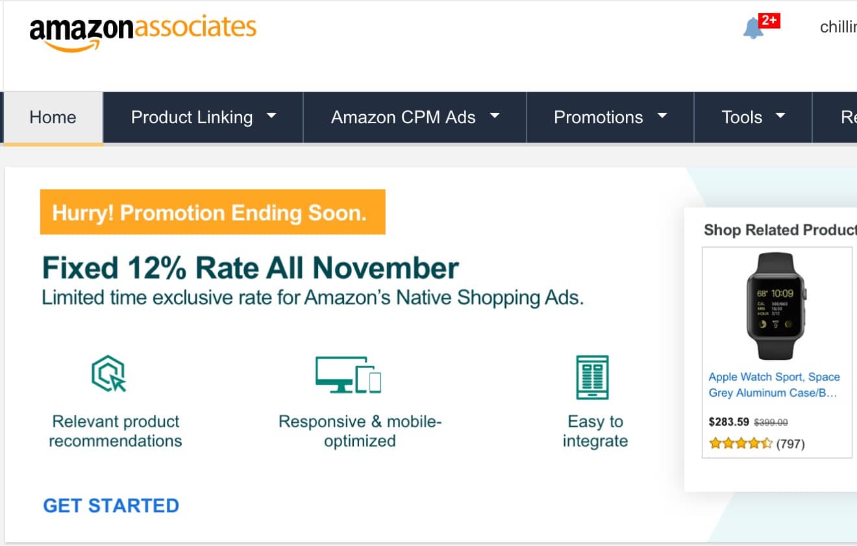Screen dimensions: 857x546
Task: Click the Amazon Associates logo
Action: point(143,32)
